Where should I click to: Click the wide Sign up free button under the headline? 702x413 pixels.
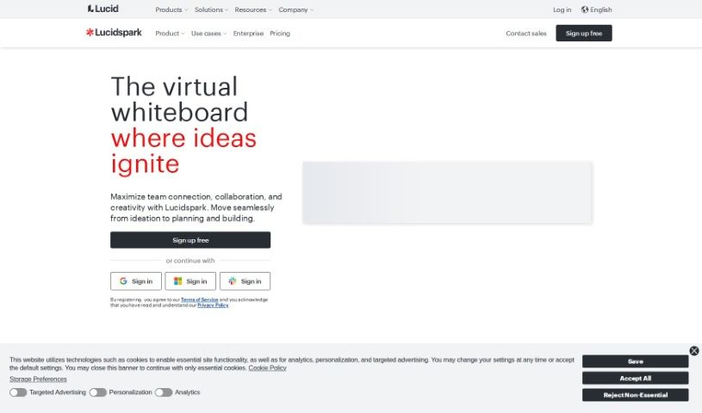click(x=190, y=240)
